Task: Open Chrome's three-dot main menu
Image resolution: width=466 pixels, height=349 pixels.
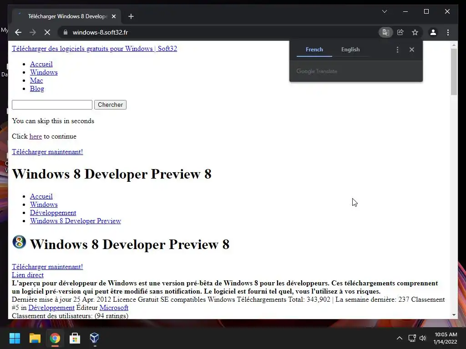Action: [448, 32]
